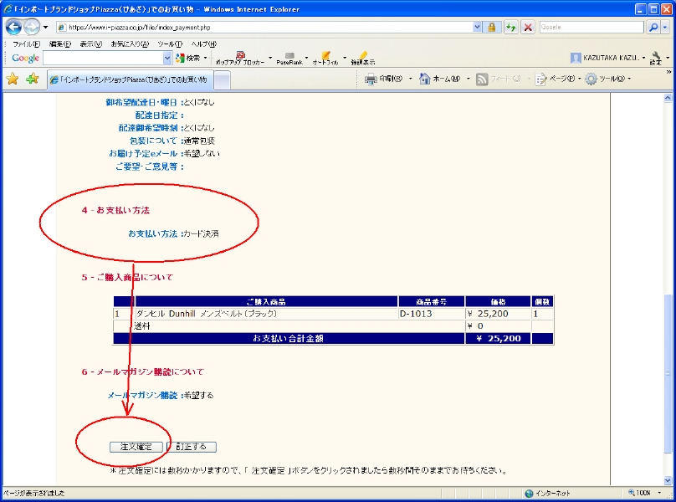The width and height of the screenshot is (676, 502).
Task: Open the お気に入り(A) menu
Action: click(130, 44)
